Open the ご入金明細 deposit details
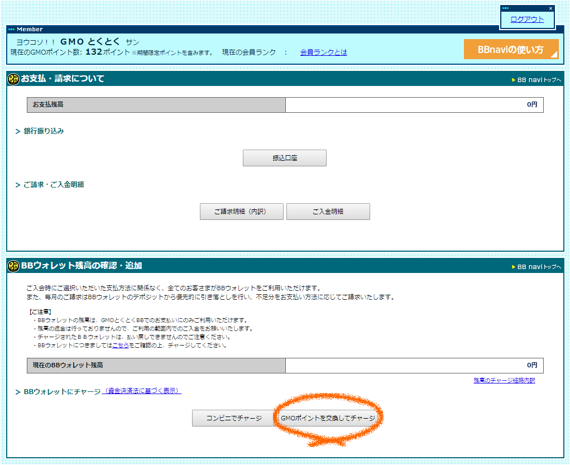Image resolution: width=570 pixels, height=465 pixels. pyautogui.click(x=328, y=212)
